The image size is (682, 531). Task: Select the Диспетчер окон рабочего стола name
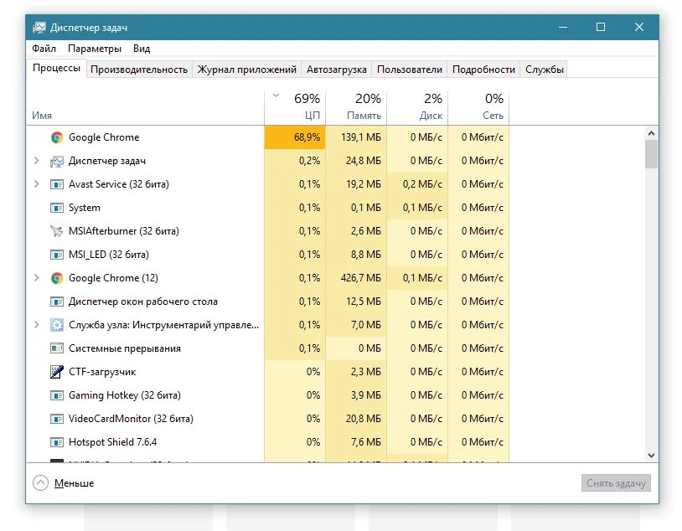143,302
